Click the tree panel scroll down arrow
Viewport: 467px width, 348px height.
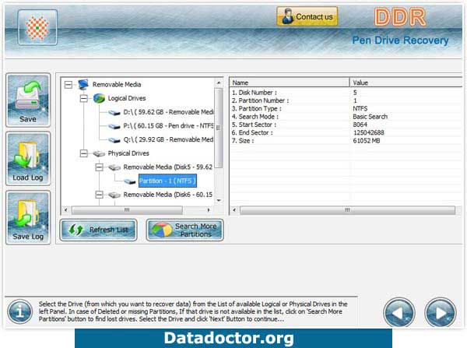click(x=219, y=201)
